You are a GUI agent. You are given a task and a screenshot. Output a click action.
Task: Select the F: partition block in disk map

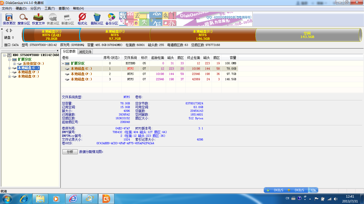pyautogui.click(x=115, y=35)
